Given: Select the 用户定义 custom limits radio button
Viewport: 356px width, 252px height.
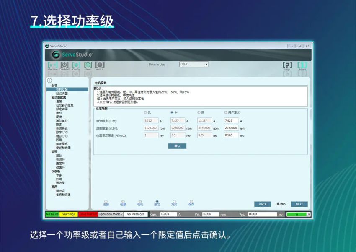Looking at the screenshot, I should pyautogui.click(x=225, y=113).
